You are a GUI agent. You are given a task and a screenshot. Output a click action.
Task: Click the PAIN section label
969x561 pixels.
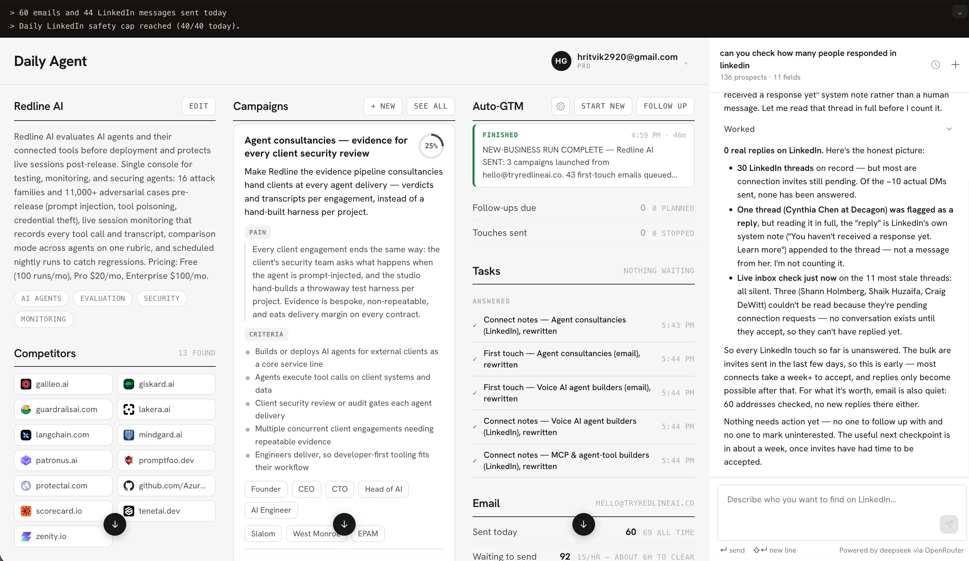258,233
